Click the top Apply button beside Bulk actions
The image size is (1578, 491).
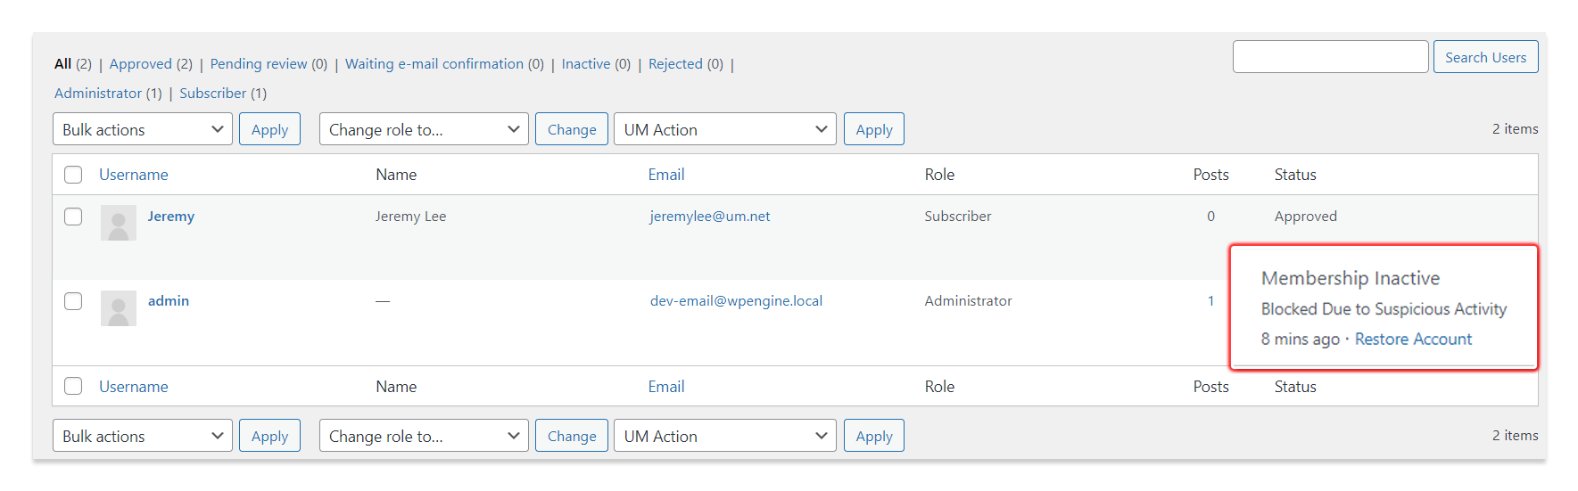pyautogui.click(x=269, y=129)
